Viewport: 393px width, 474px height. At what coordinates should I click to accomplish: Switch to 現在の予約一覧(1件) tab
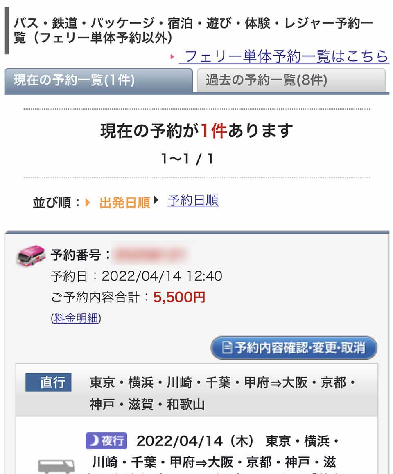[98, 80]
